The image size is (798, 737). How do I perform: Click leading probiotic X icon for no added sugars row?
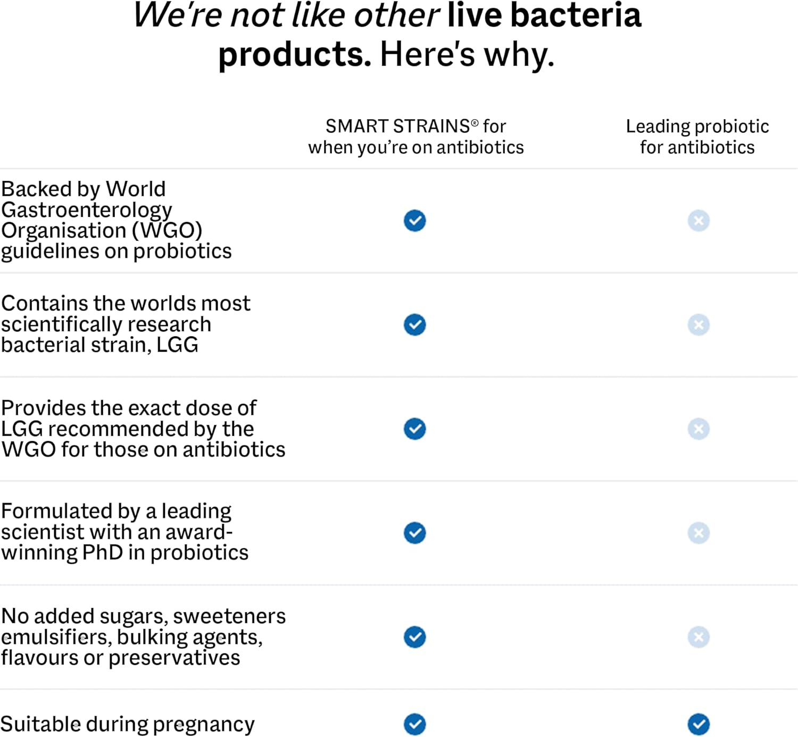699,637
